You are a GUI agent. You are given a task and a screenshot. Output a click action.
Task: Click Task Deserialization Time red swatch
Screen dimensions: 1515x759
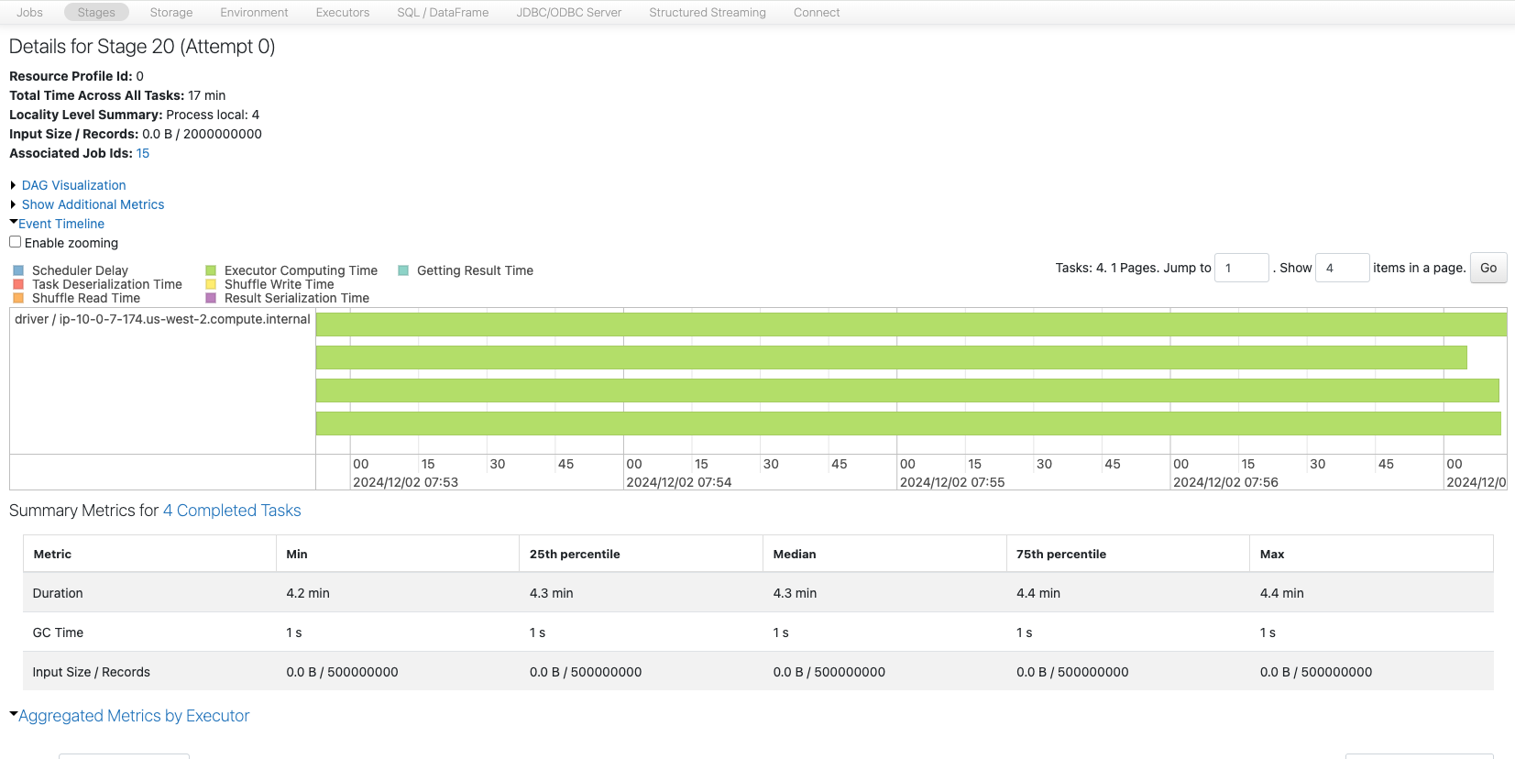pos(18,284)
